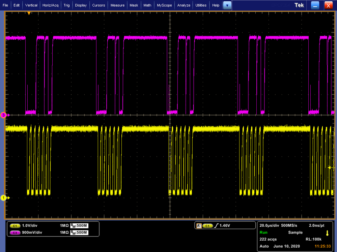
Task: Toggle C1 bandwidth limit 500M box
Action: (79, 226)
